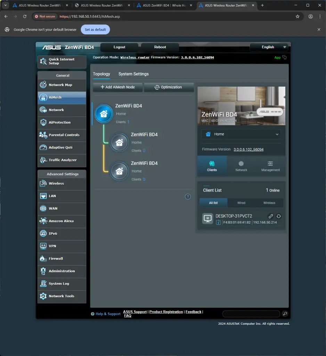Click the Parental Controls people icon
Image resolution: width=326 pixels, height=356 pixels.
43,135
